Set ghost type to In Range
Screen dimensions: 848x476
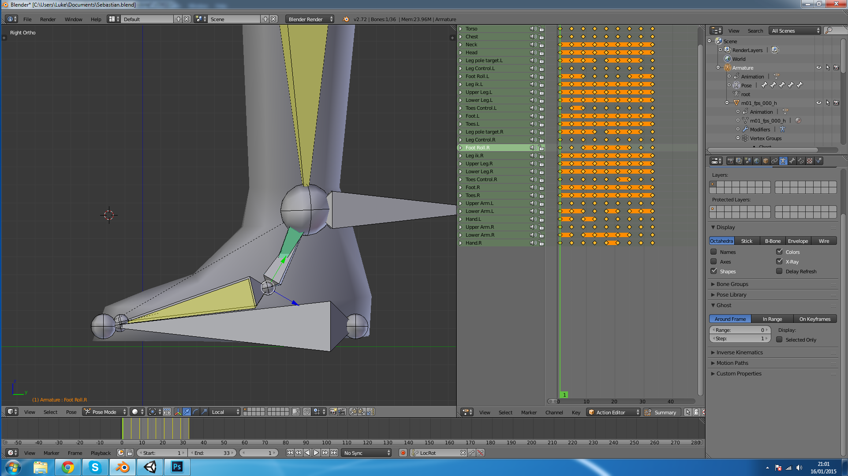(772, 319)
